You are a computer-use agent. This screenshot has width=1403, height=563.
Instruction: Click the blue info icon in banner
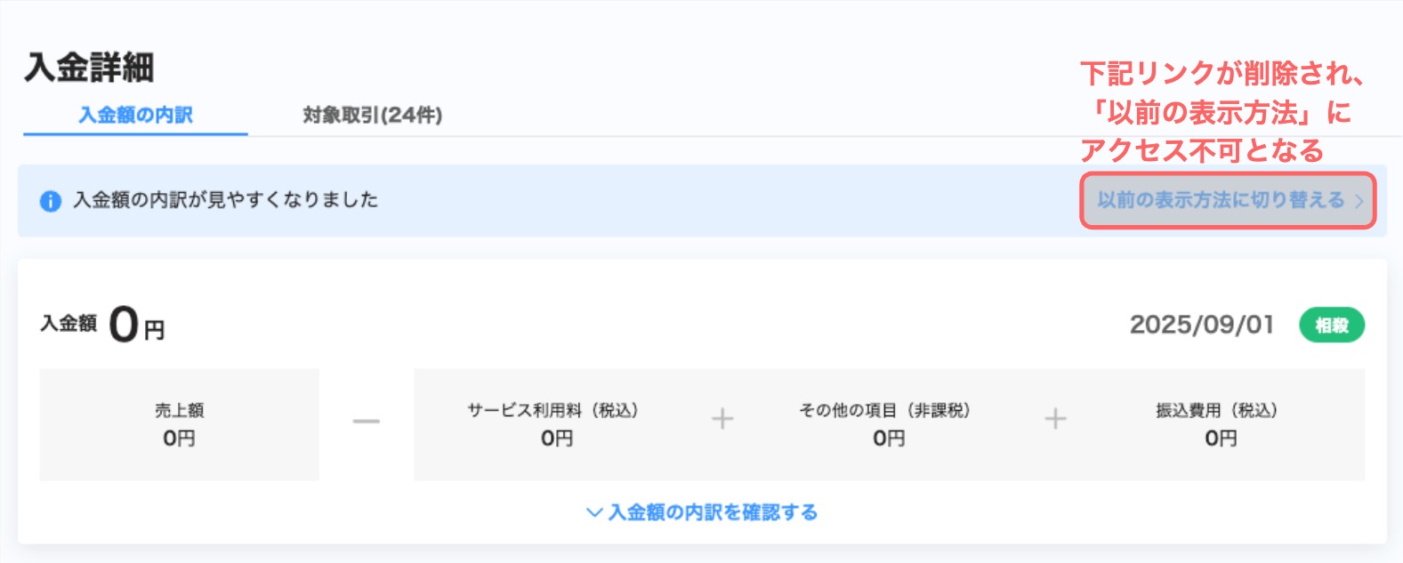[51, 201]
